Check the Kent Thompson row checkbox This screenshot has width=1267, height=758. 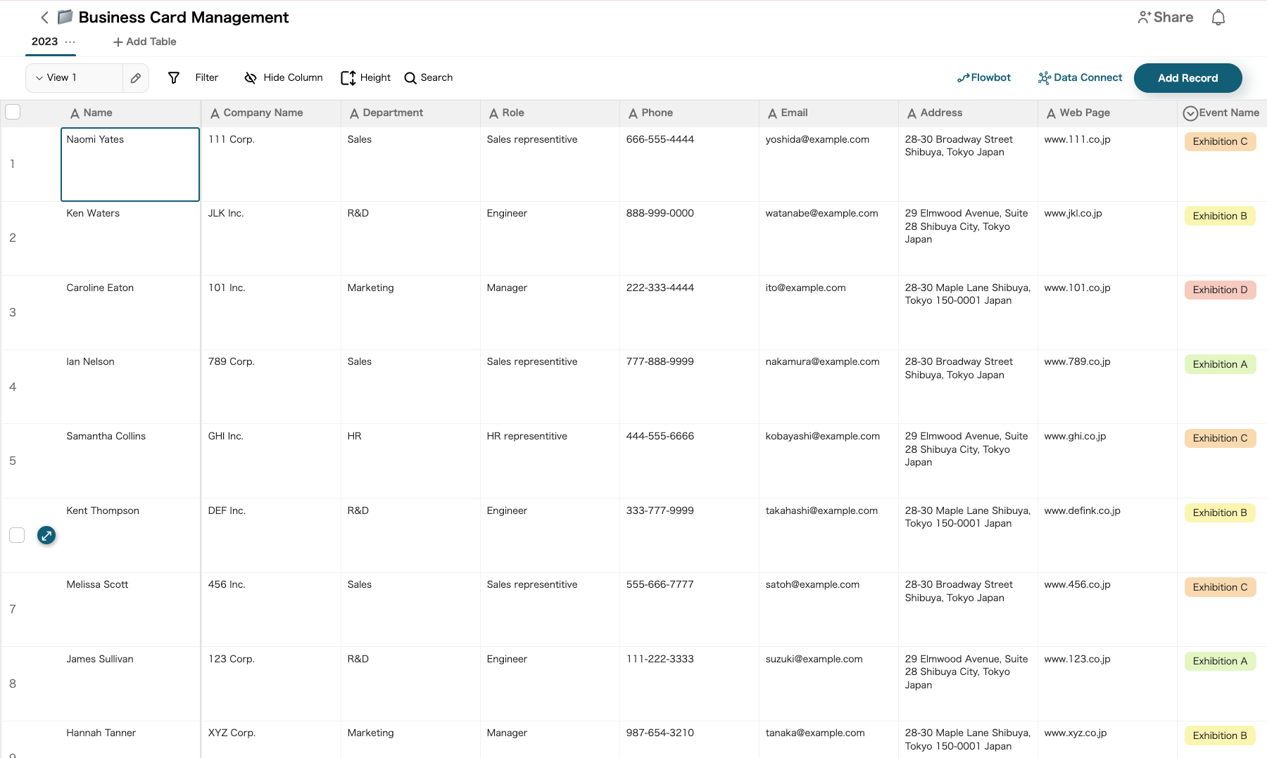coord(17,536)
